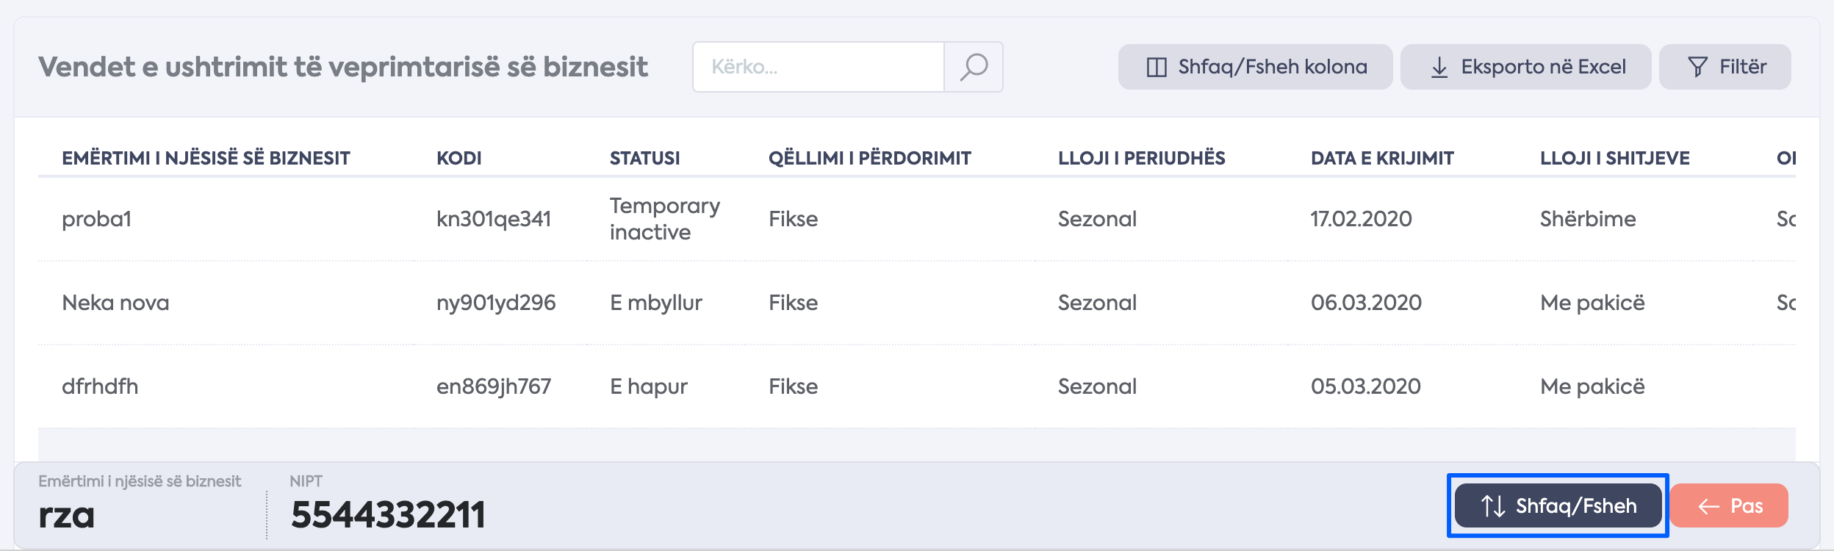Open the Filtër options
The width and height of the screenshot is (1834, 551).
1725,67
